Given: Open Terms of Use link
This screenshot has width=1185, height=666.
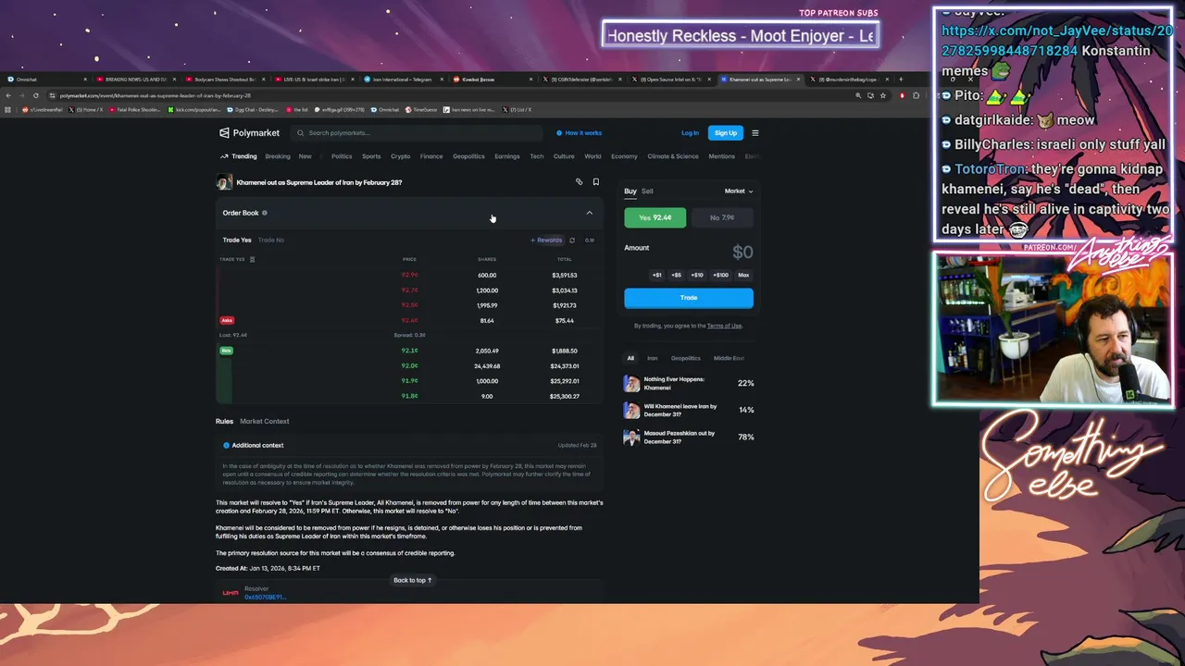Looking at the screenshot, I should click(724, 326).
